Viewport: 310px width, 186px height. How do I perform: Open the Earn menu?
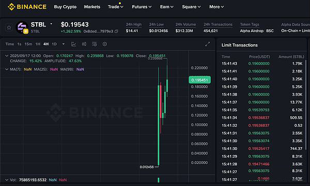(167, 7)
